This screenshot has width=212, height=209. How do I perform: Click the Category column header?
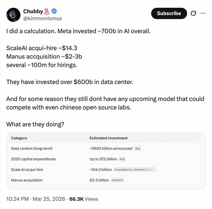point(19,138)
